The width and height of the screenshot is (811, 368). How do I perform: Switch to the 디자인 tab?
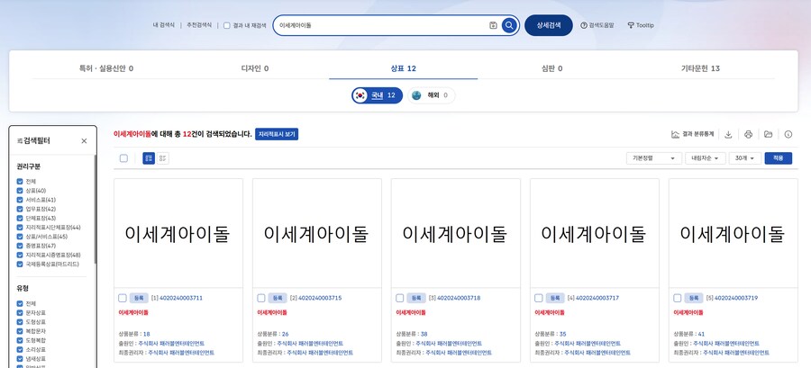point(255,68)
